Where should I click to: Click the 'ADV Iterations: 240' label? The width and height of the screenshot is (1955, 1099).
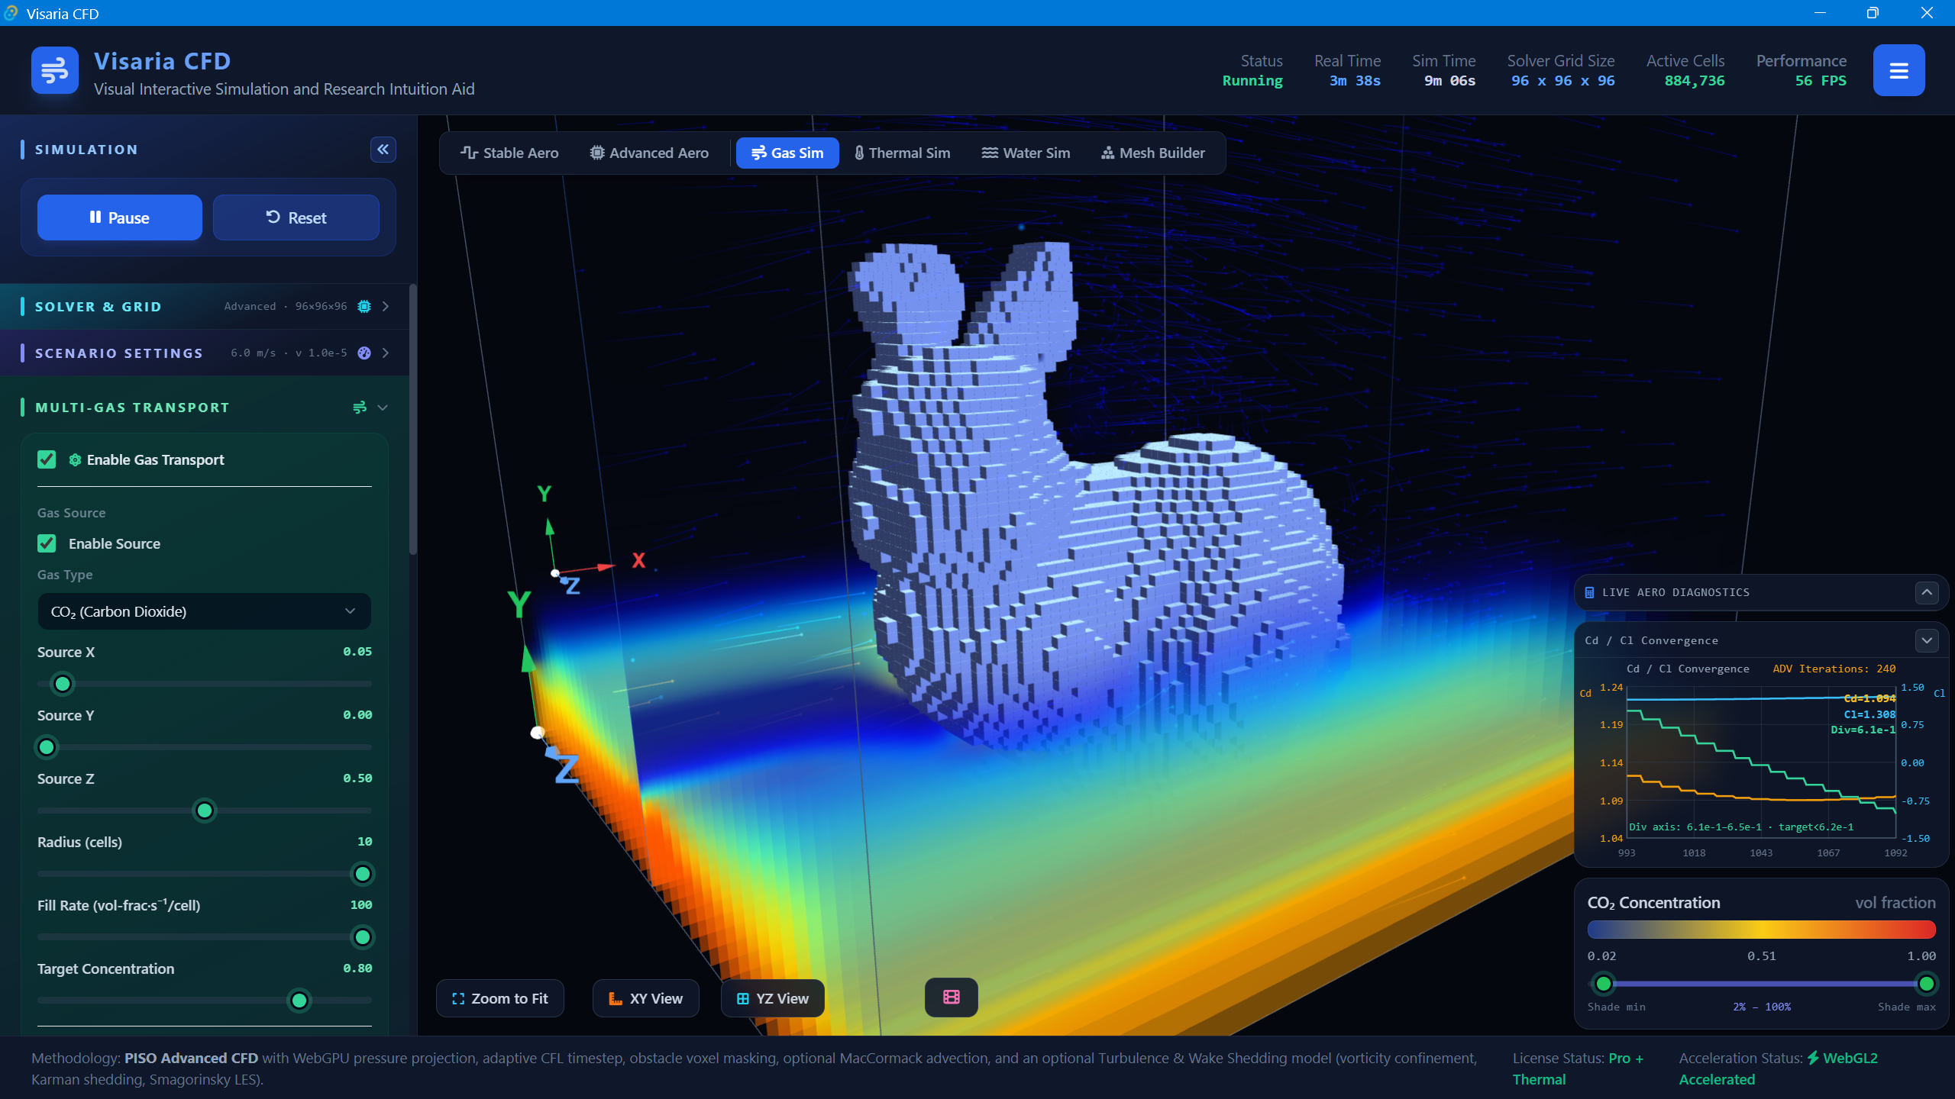point(1834,669)
